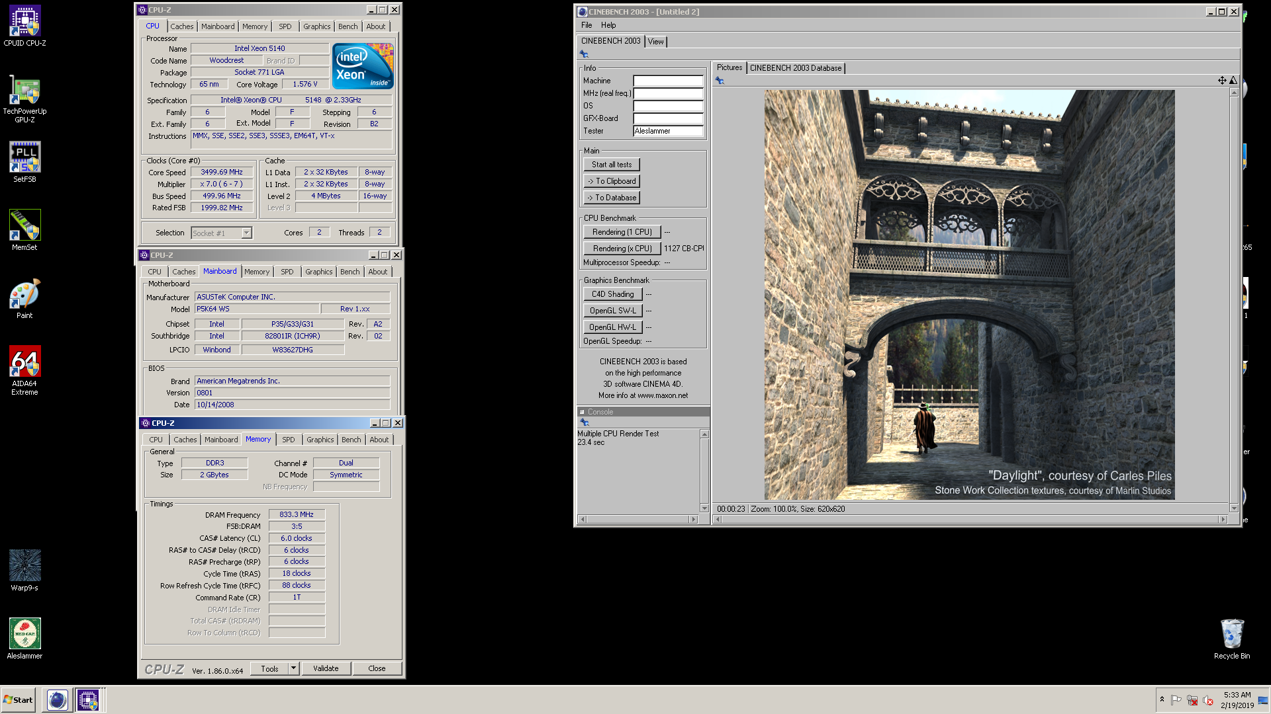Select About tab in bottom CPU-Z window
1271x714 pixels.
(x=379, y=440)
